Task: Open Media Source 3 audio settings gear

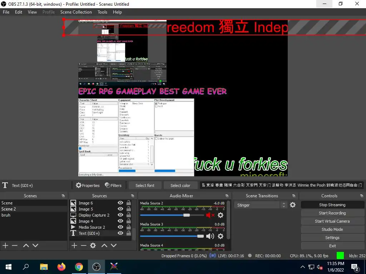Action: coord(220,236)
